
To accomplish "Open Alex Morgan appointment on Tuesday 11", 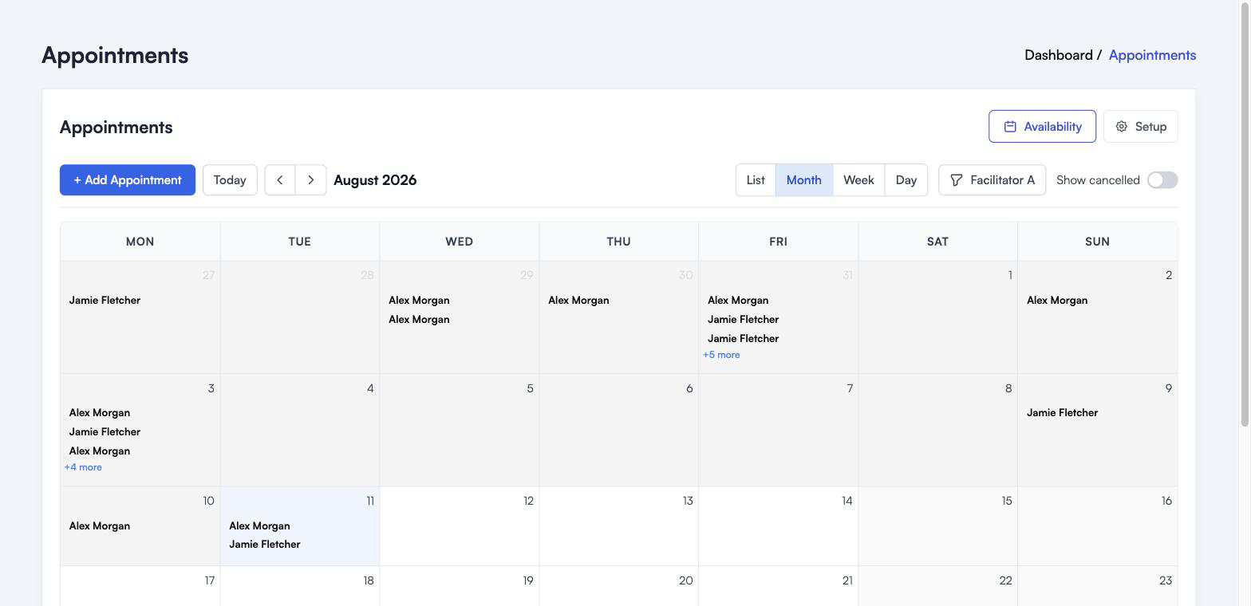I will [259, 526].
